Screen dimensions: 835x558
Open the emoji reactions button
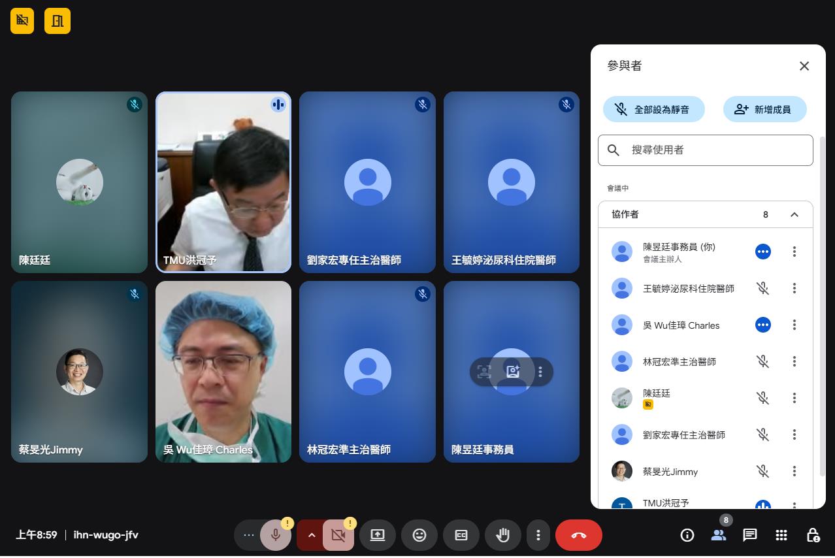[x=419, y=535]
